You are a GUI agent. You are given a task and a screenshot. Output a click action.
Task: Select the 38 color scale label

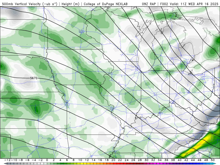coord(173,160)
